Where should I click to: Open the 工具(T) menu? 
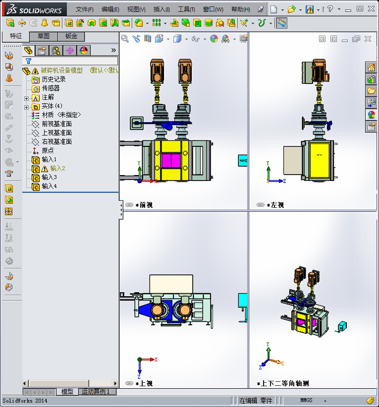(x=186, y=9)
